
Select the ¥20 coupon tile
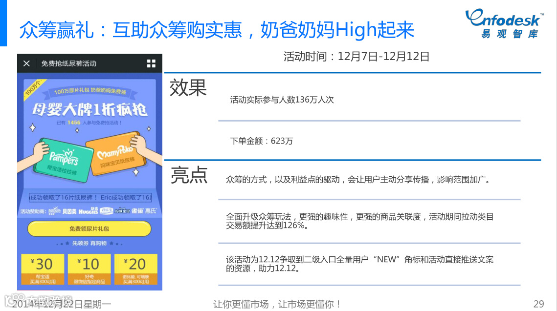135,269
